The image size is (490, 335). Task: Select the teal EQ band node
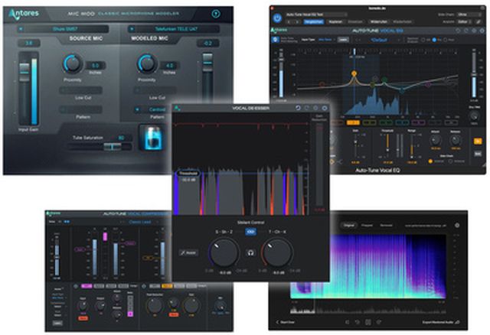(x=402, y=90)
